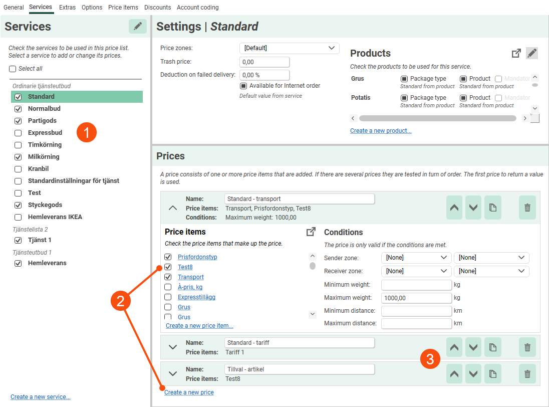Click the Products edit pencil icon
The width and height of the screenshot is (549, 407).
click(531, 53)
